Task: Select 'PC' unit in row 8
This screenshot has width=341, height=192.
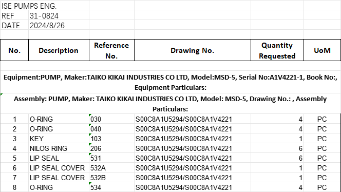Action: pos(322,187)
